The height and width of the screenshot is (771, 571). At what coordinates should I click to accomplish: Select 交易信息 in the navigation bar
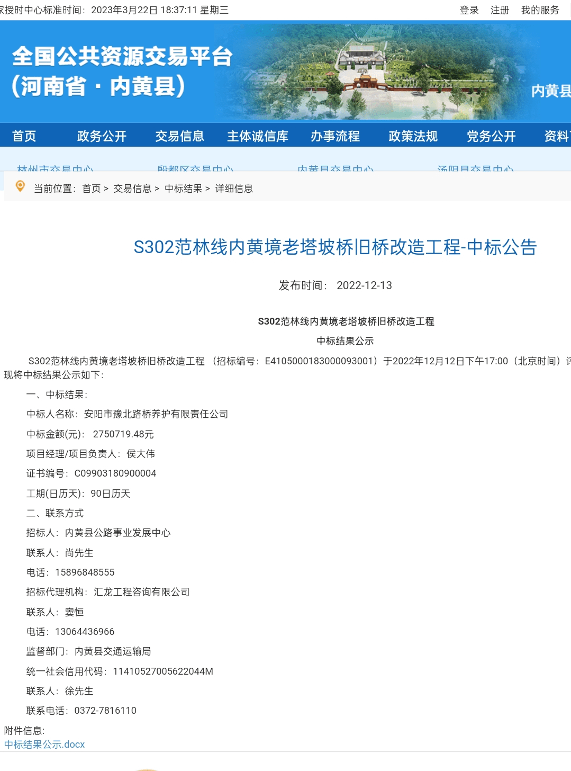179,136
